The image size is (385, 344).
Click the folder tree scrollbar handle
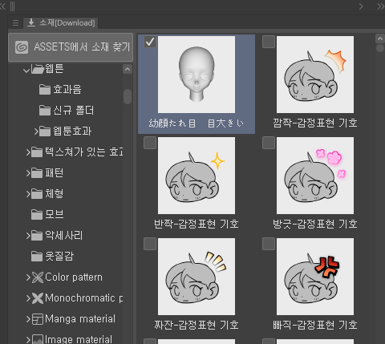[x=128, y=96]
